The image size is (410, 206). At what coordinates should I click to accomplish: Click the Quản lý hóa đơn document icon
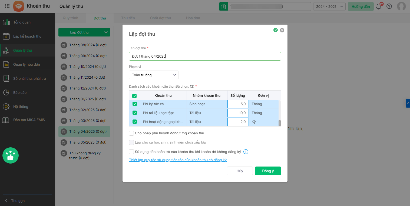[x=6, y=64]
